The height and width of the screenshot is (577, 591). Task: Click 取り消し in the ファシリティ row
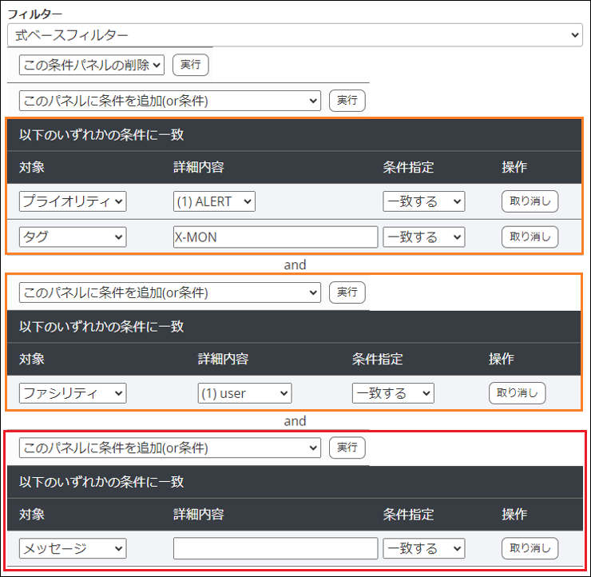(517, 393)
